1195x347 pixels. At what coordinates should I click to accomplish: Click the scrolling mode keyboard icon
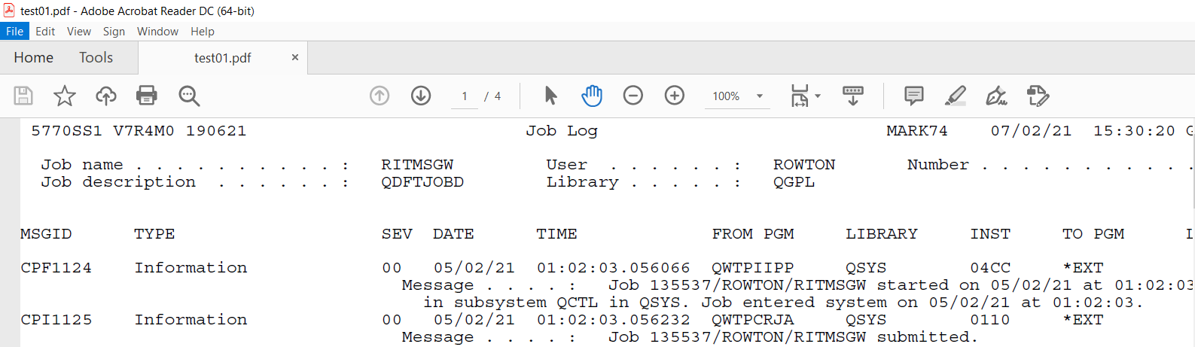tap(853, 96)
